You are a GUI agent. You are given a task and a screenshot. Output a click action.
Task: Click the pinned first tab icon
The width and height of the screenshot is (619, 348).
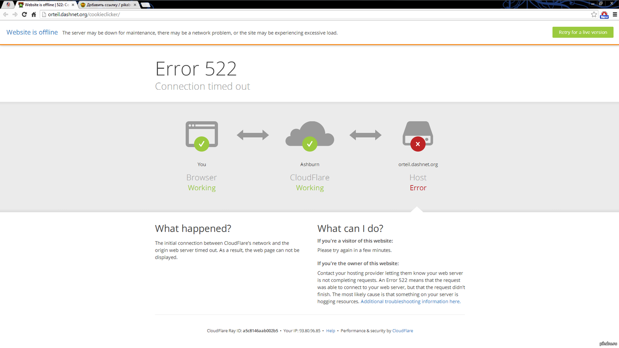click(x=8, y=5)
